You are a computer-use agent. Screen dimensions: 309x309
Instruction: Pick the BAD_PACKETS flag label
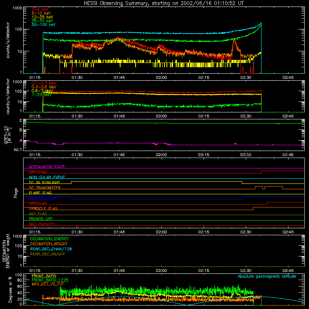point(42,224)
